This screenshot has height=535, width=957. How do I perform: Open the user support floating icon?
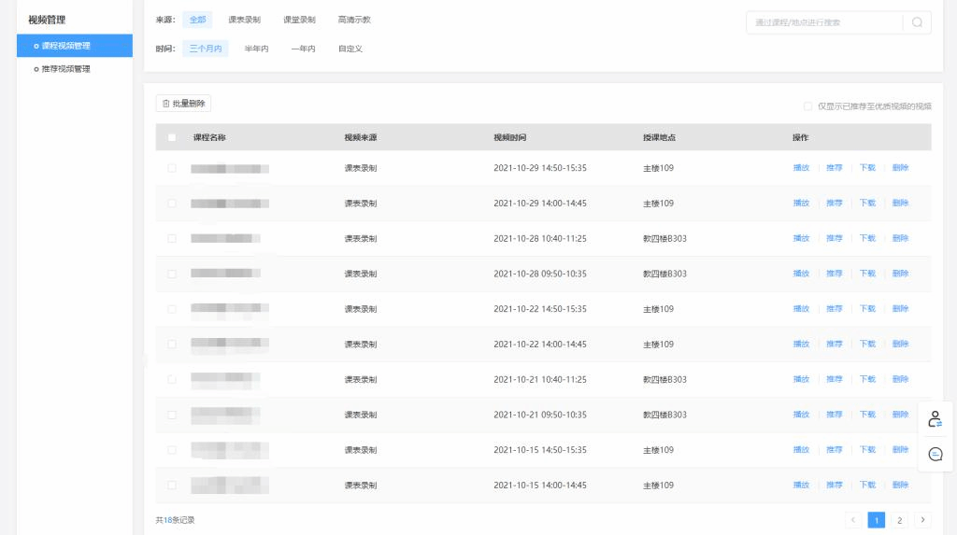pyautogui.click(x=935, y=420)
